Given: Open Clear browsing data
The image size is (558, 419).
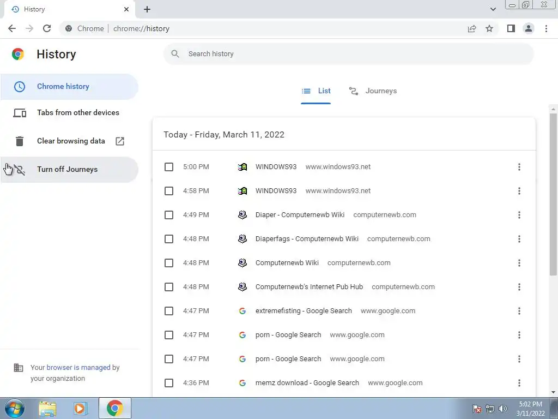Looking at the screenshot, I should pyautogui.click(x=69, y=141).
